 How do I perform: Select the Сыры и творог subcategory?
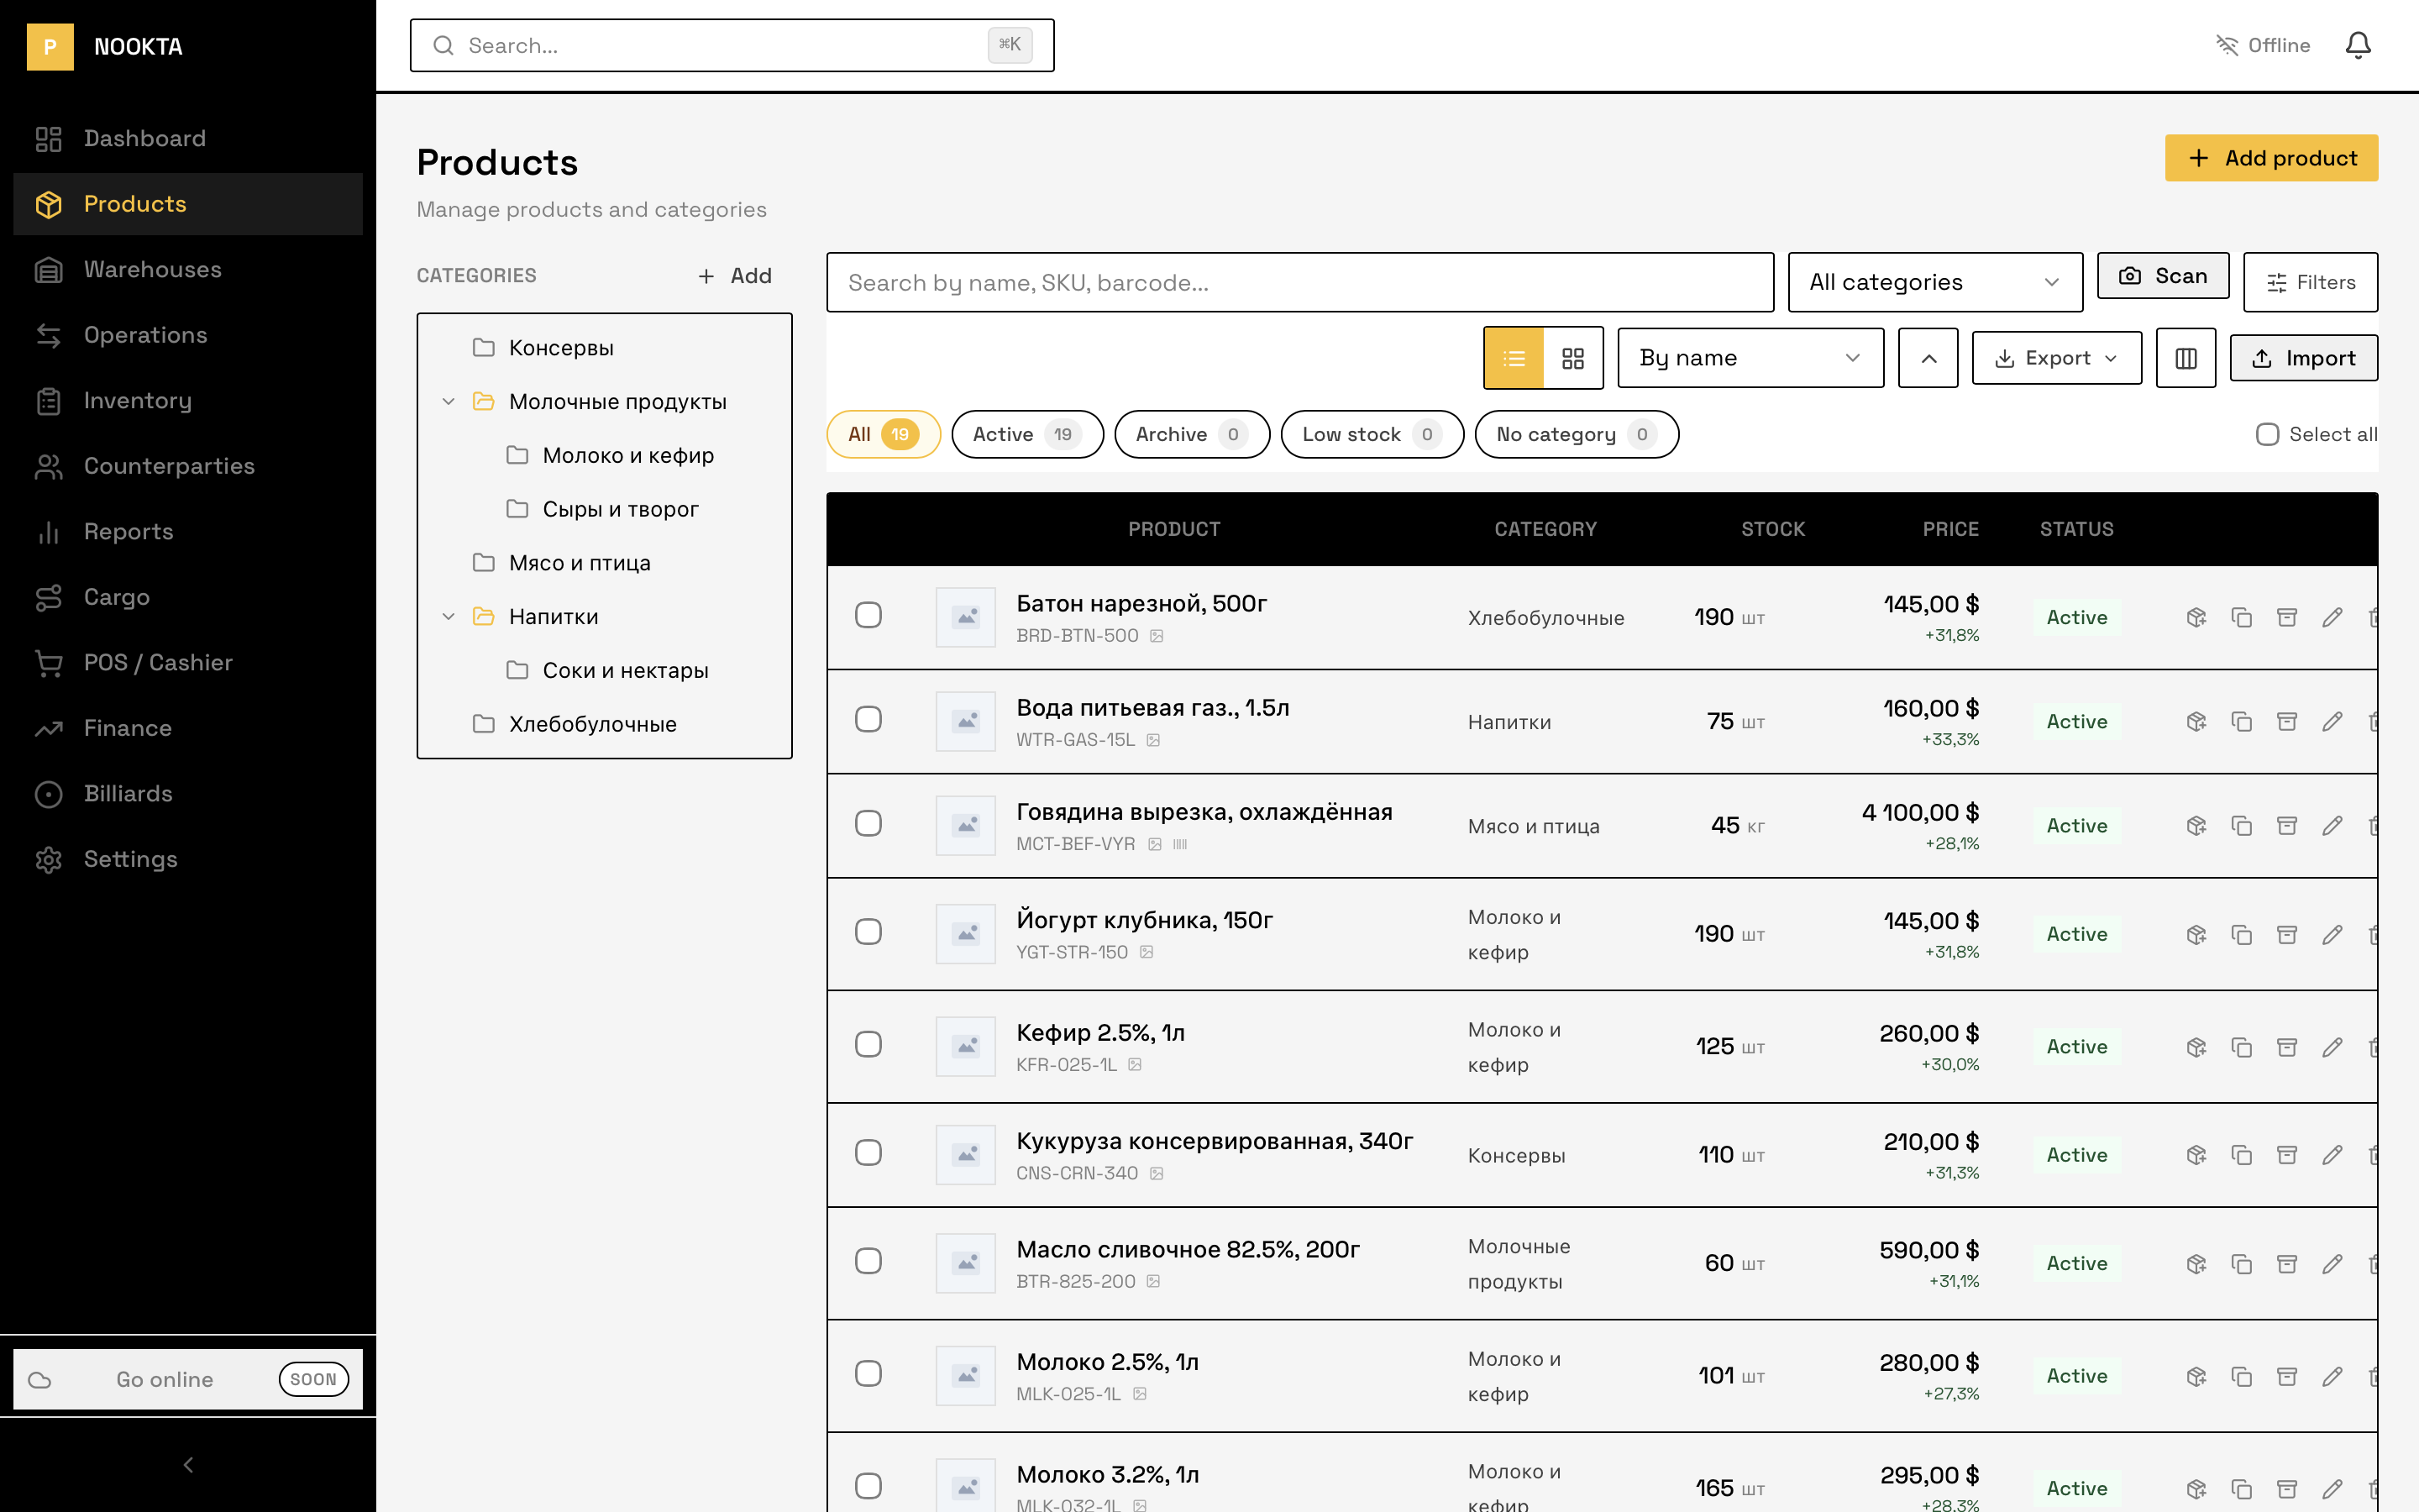(x=605, y=509)
